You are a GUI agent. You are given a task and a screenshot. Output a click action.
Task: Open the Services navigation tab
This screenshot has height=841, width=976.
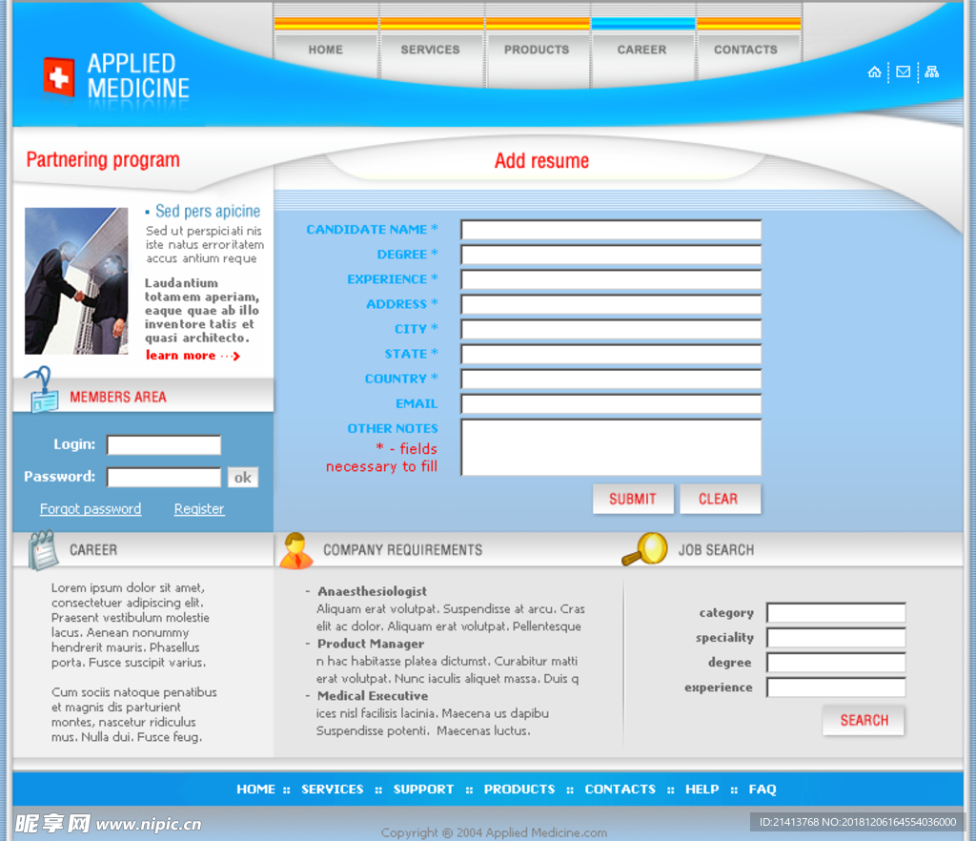pos(430,50)
